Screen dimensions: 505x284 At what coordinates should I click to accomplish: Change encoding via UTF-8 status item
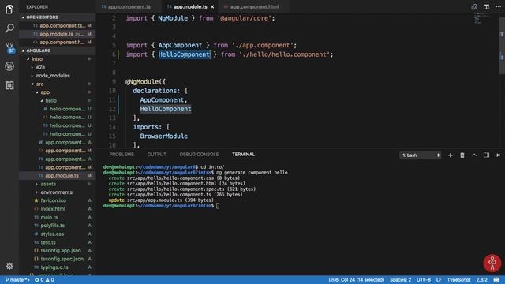[x=424, y=280]
